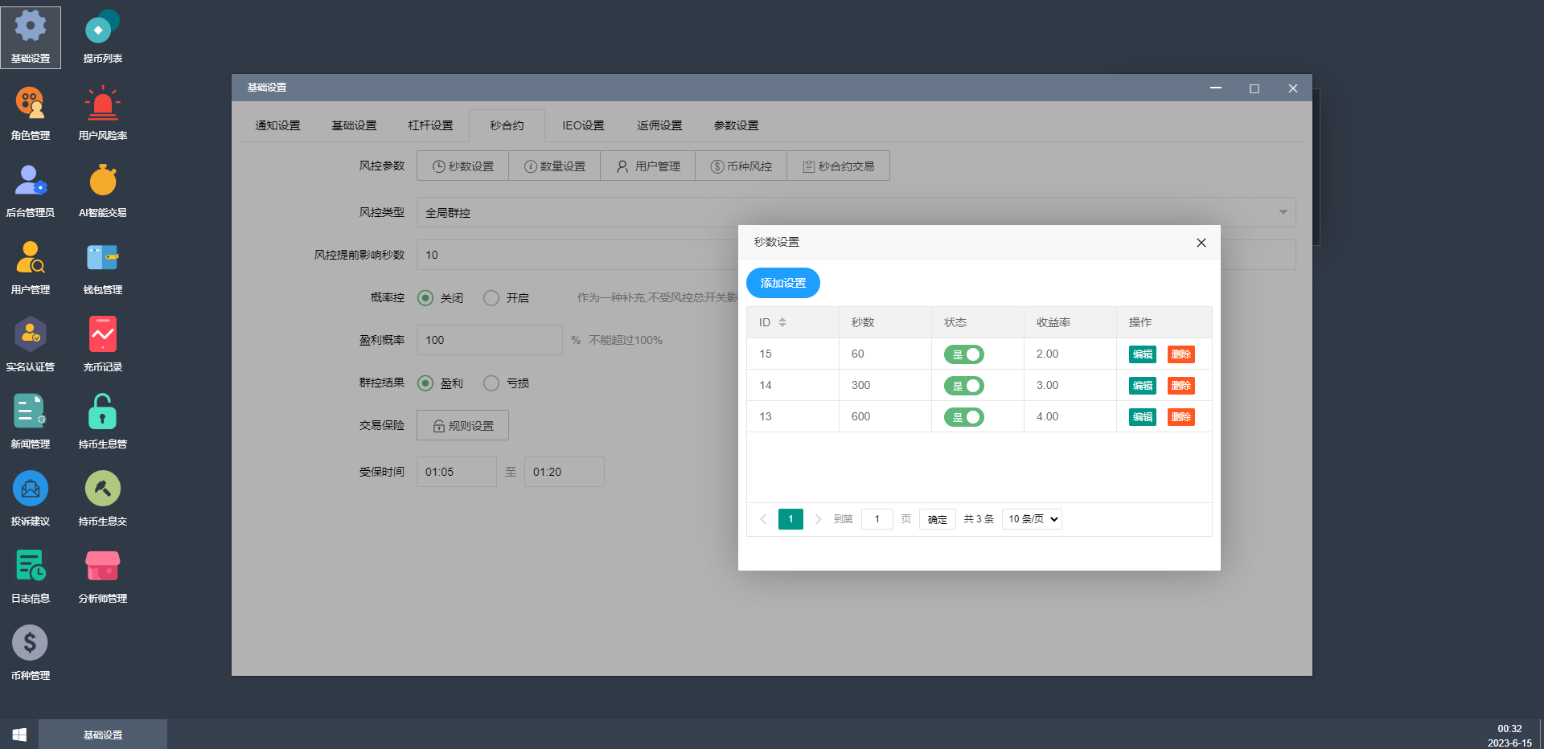Select the 开启 radio for 概率控
Screen dimensions: 1544x749
491,298
